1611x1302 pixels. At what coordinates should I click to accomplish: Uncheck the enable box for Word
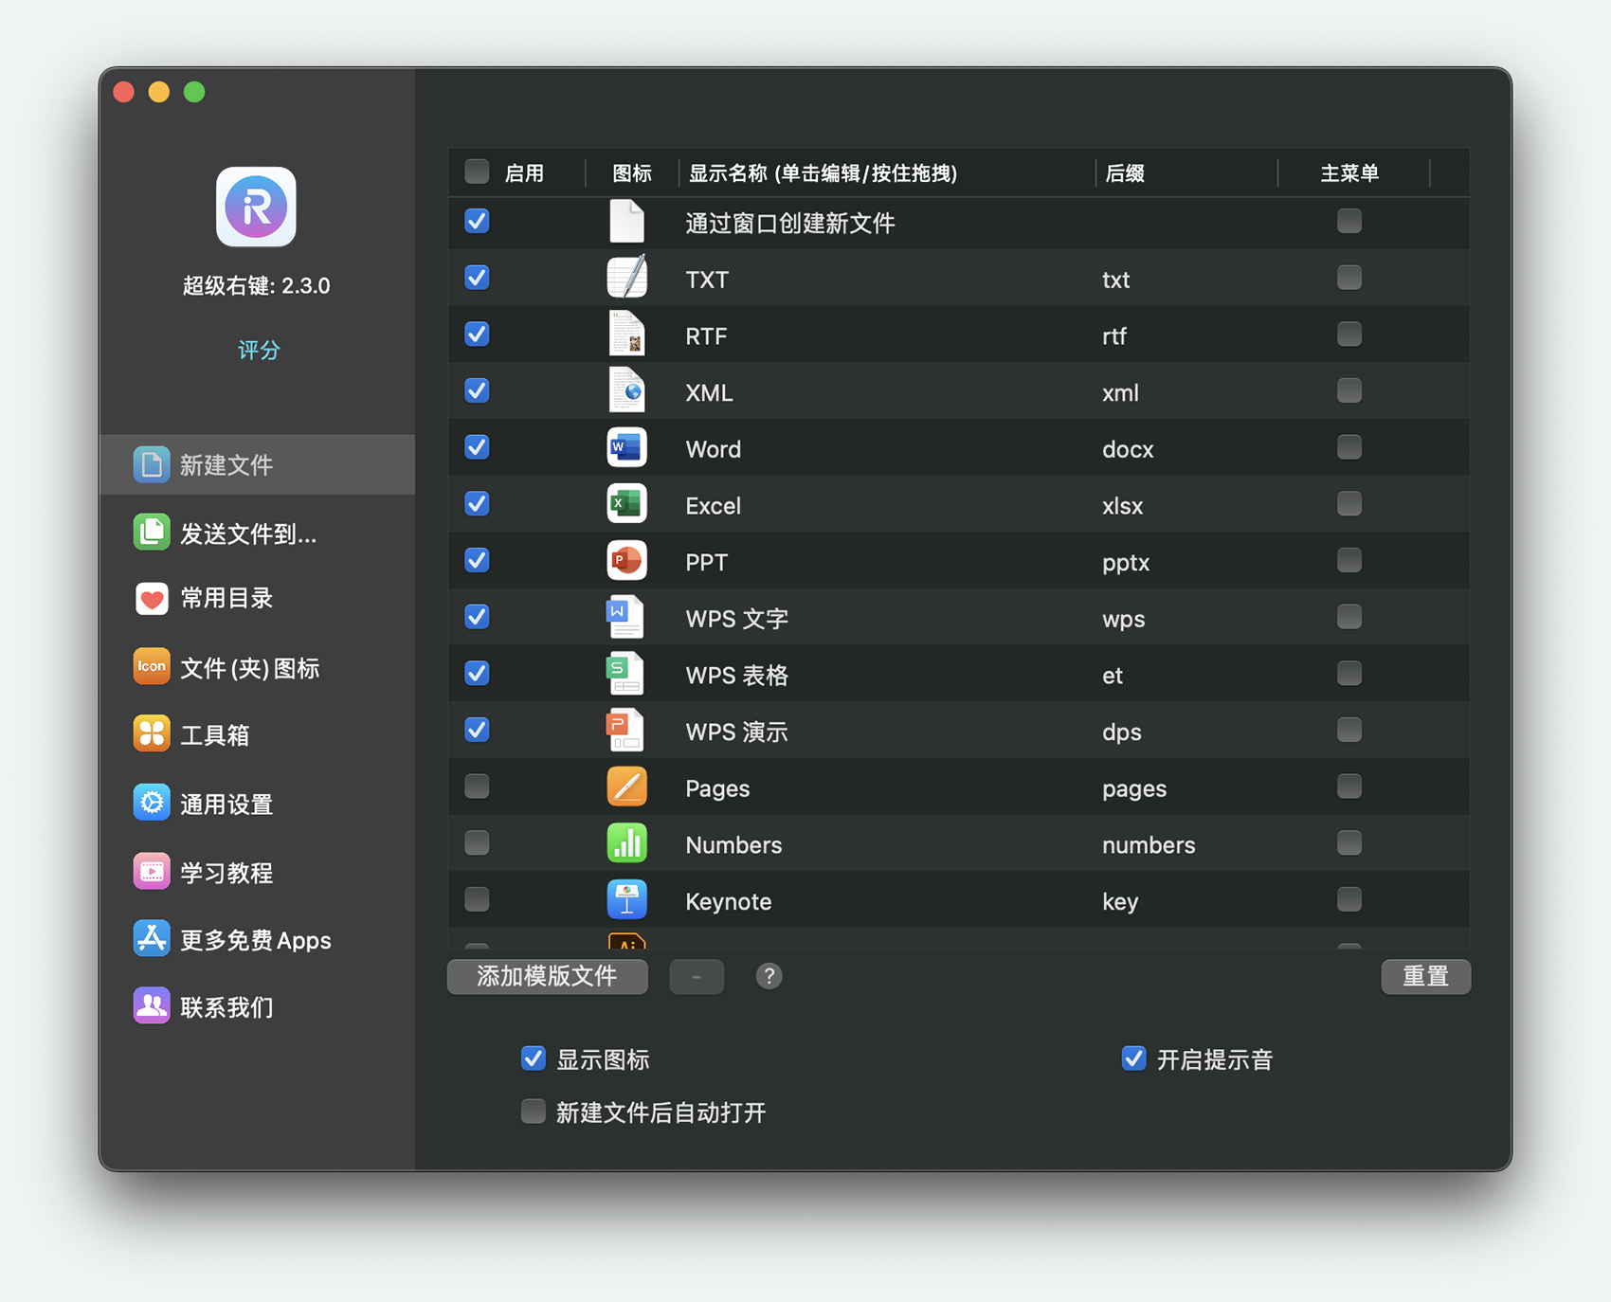[x=477, y=447]
